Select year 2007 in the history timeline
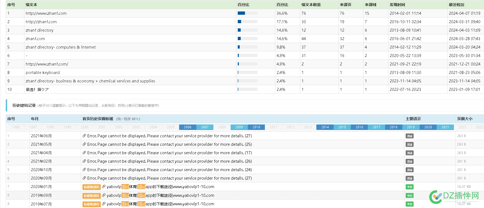Viewport: 484px width, 208px height. (x=205, y=127)
